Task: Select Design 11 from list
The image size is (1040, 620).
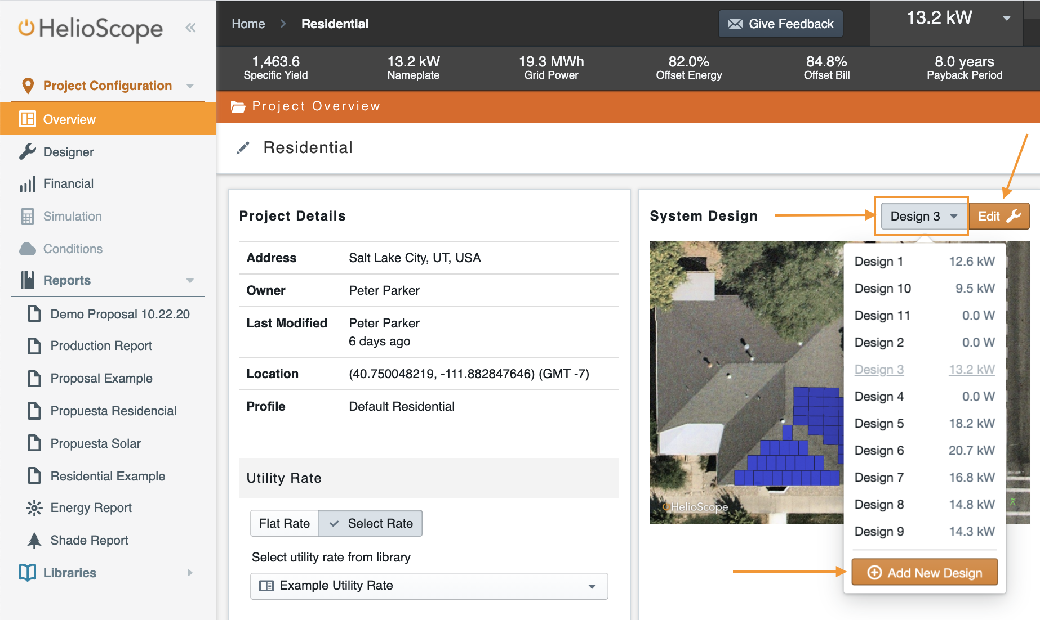Action: (x=925, y=316)
